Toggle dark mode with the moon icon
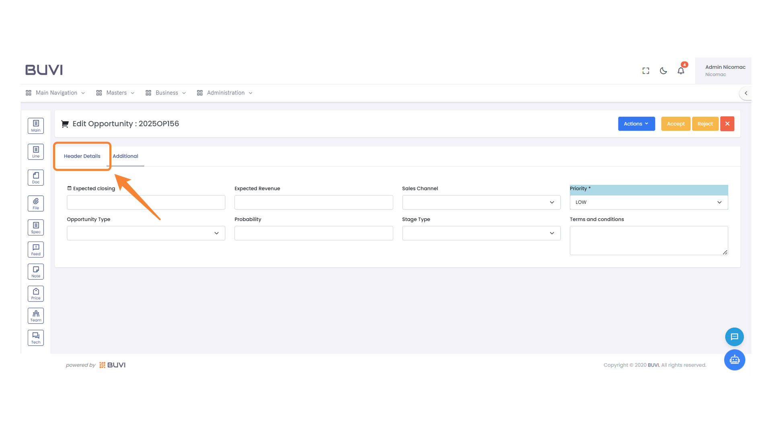The image size is (772, 434). 663,70
